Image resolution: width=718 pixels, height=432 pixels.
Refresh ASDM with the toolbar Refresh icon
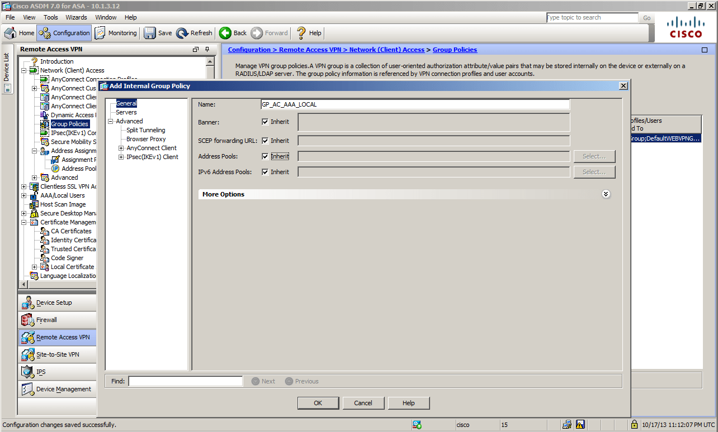(x=182, y=33)
